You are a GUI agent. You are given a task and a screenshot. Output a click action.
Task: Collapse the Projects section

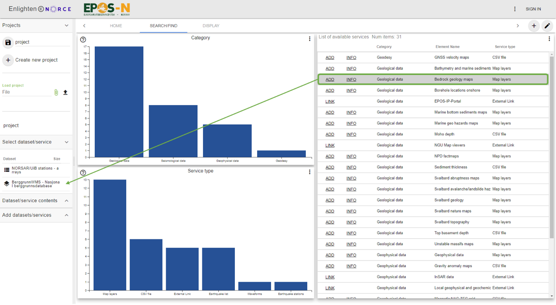click(67, 25)
